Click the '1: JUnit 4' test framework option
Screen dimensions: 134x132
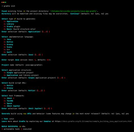coord(9,98)
